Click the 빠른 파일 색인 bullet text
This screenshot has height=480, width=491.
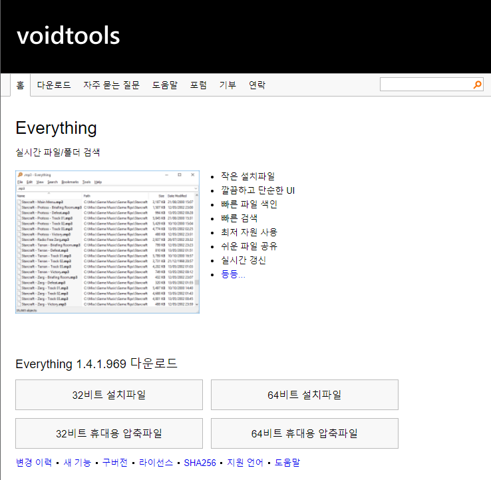pyautogui.click(x=249, y=204)
